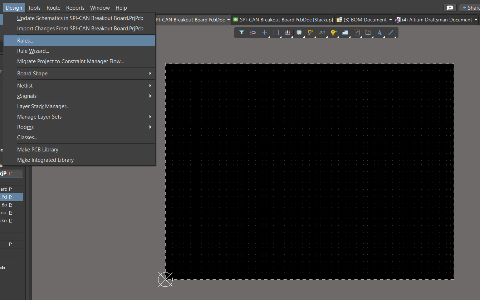
Task: Expand the xSignals submenu arrow
Action: click(150, 96)
